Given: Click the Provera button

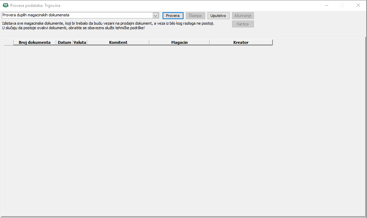Looking at the screenshot, I should pyautogui.click(x=173, y=16).
